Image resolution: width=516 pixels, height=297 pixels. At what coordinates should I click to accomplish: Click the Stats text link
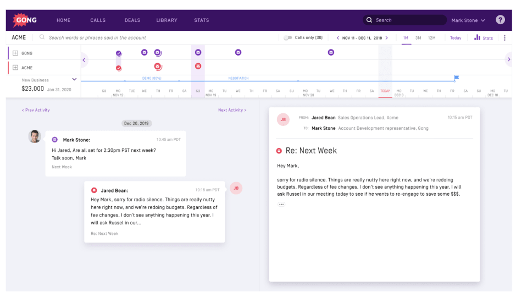[487, 38]
